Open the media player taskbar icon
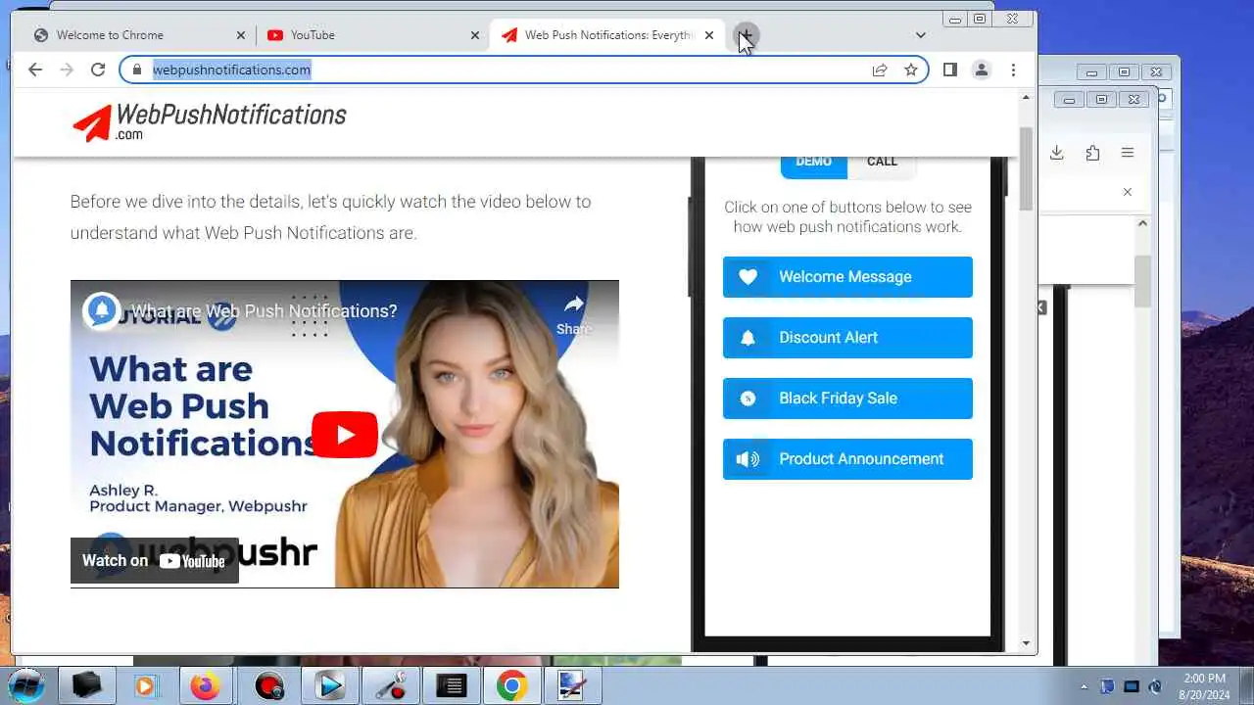 click(x=145, y=686)
